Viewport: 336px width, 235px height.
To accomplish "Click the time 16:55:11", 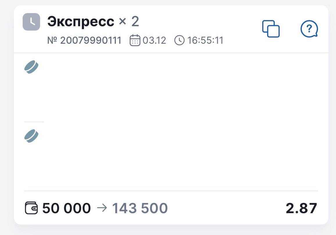I will coord(205,40).
